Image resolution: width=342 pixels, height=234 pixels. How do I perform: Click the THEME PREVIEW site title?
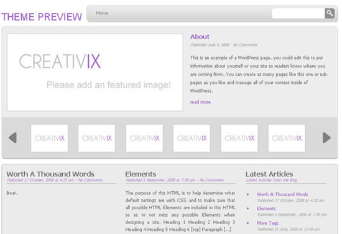(x=42, y=17)
